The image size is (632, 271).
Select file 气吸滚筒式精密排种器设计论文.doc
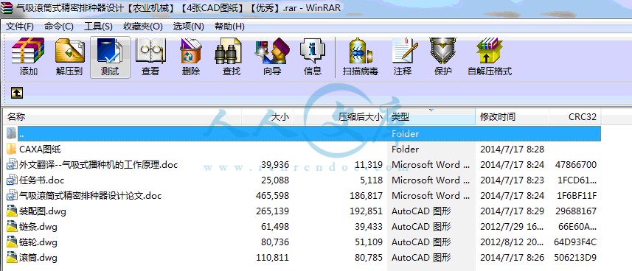[90, 196]
